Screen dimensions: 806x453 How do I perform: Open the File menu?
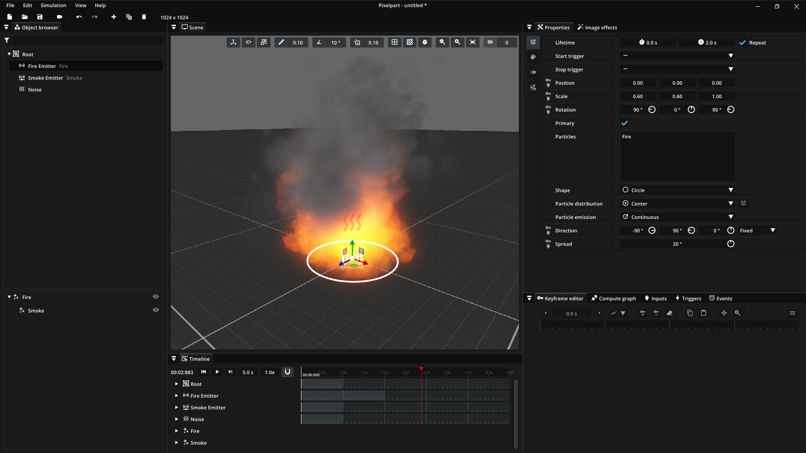(10, 5)
